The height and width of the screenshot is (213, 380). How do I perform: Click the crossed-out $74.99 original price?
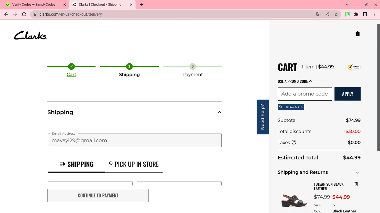click(x=322, y=197)
